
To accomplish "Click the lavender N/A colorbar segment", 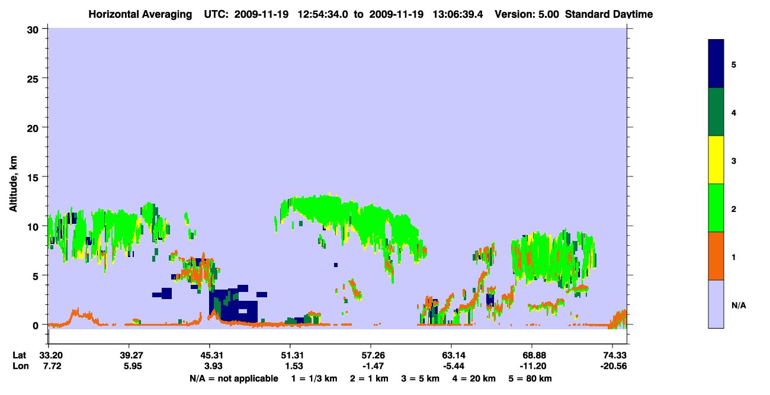I will click(716, 304).
